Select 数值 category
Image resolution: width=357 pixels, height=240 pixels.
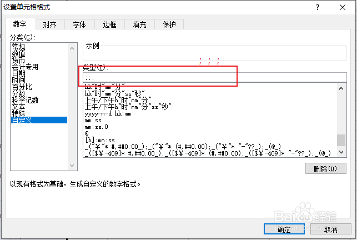[39, 53]
